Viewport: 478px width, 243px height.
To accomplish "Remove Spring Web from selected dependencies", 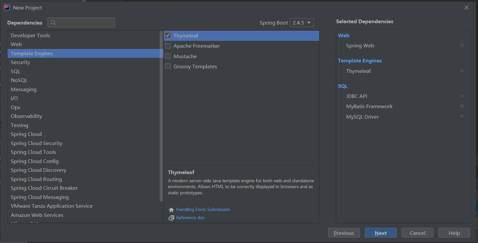I will coord(462,45).
